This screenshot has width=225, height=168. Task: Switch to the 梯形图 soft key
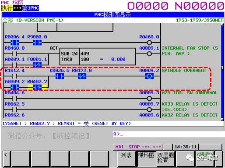point(146,159)
